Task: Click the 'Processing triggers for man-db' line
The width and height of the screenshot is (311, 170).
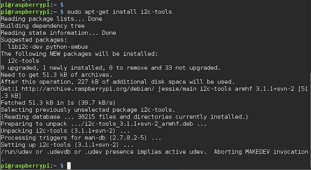Action: pos(81,138)
